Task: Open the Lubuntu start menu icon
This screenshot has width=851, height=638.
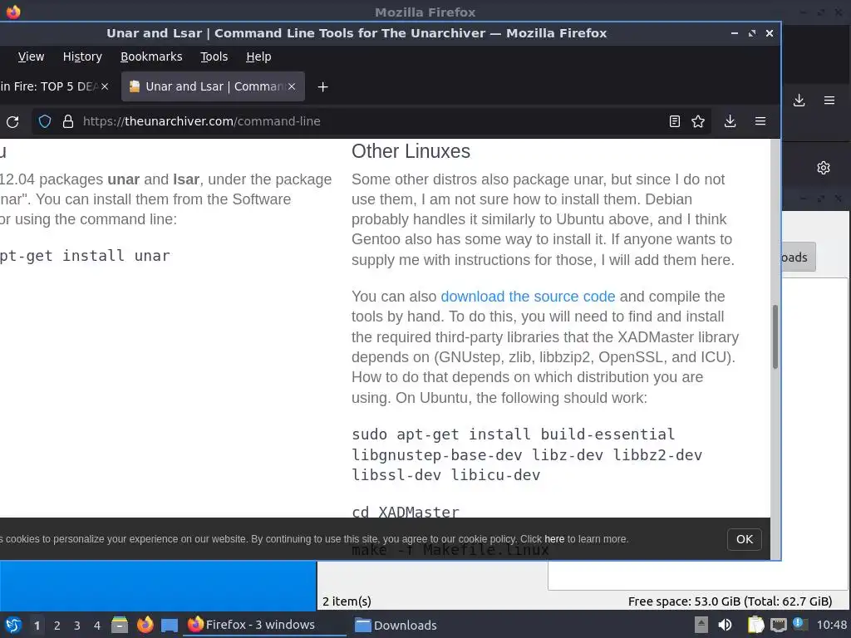Action: [13, 625]
